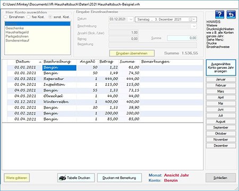
Task: Click the 39,90 Summe cell
Action: click(x=129, y=108)
